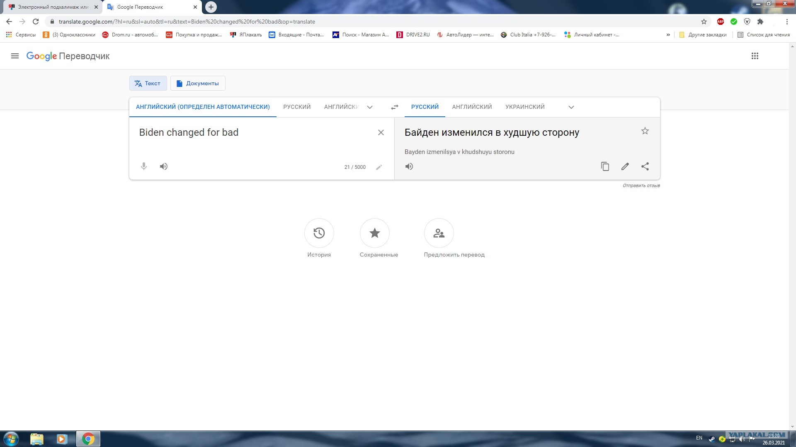Open Windows Explorer from the taskbar
The height and width of the screenshot is (447, 796).
click(x=37, y=439)
